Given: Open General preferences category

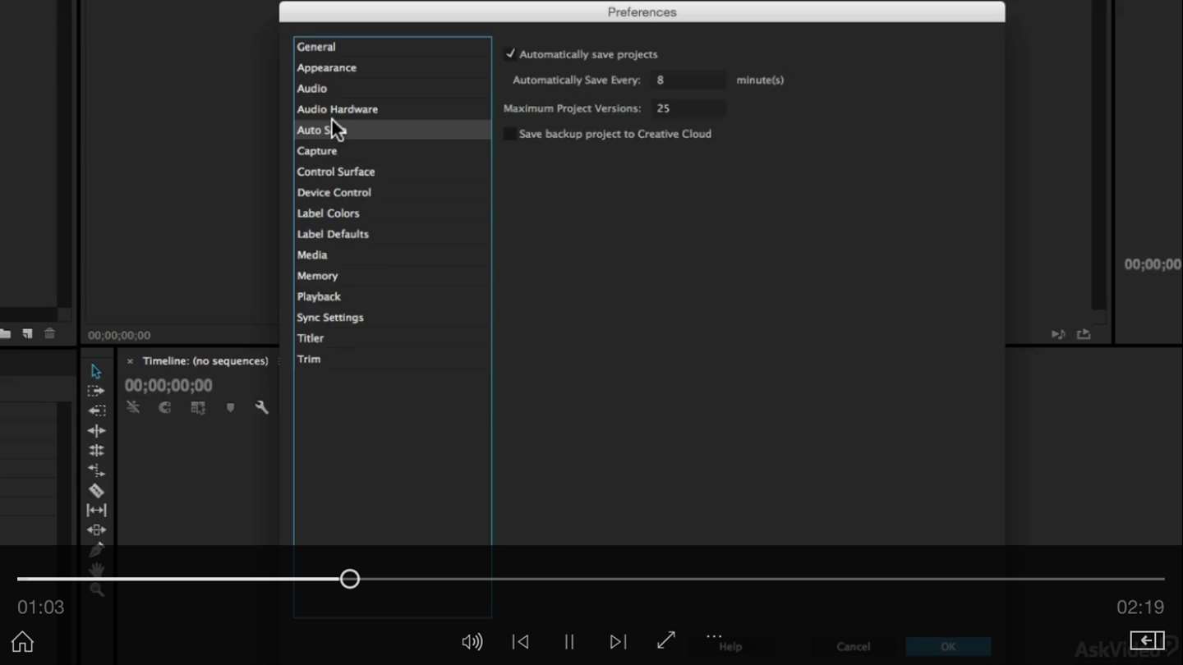Looking at the screenshot, I should pos(393,47).
